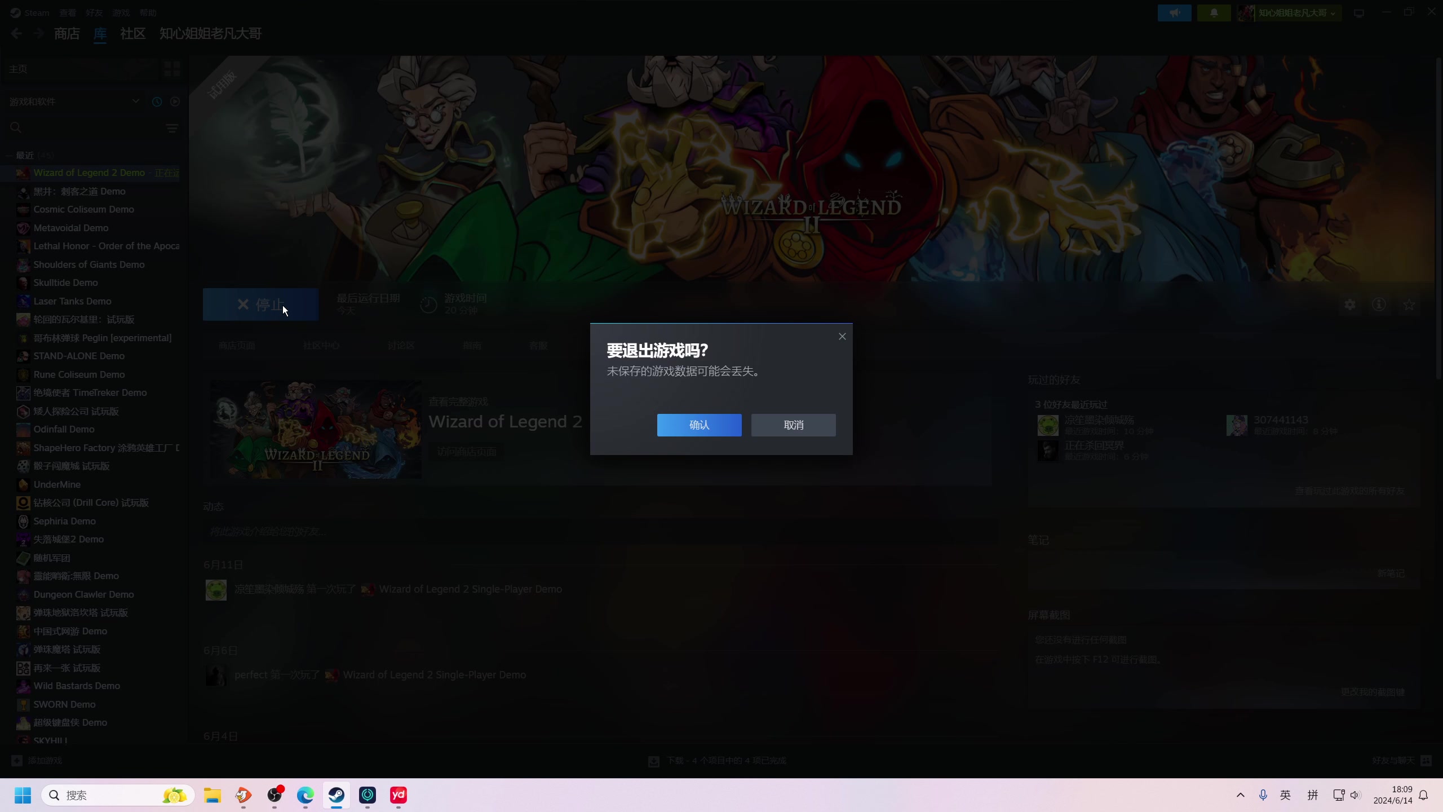Screen dimensions: 1443x812
Task: Go back with the back arrow
Action: (16, 34)
